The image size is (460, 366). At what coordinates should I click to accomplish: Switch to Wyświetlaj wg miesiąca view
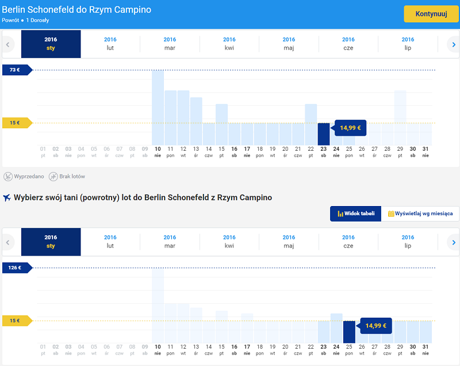[x=420, y=213]
